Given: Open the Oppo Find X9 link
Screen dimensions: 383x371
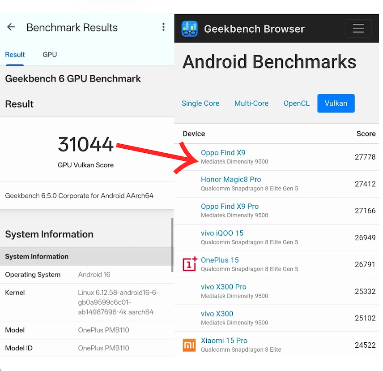Looking at the screenshot, I should [223, 153].
